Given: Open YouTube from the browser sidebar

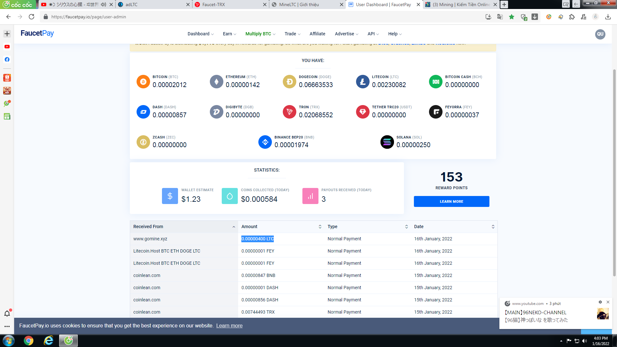Looking at the screenshot, I should point(7,47).
